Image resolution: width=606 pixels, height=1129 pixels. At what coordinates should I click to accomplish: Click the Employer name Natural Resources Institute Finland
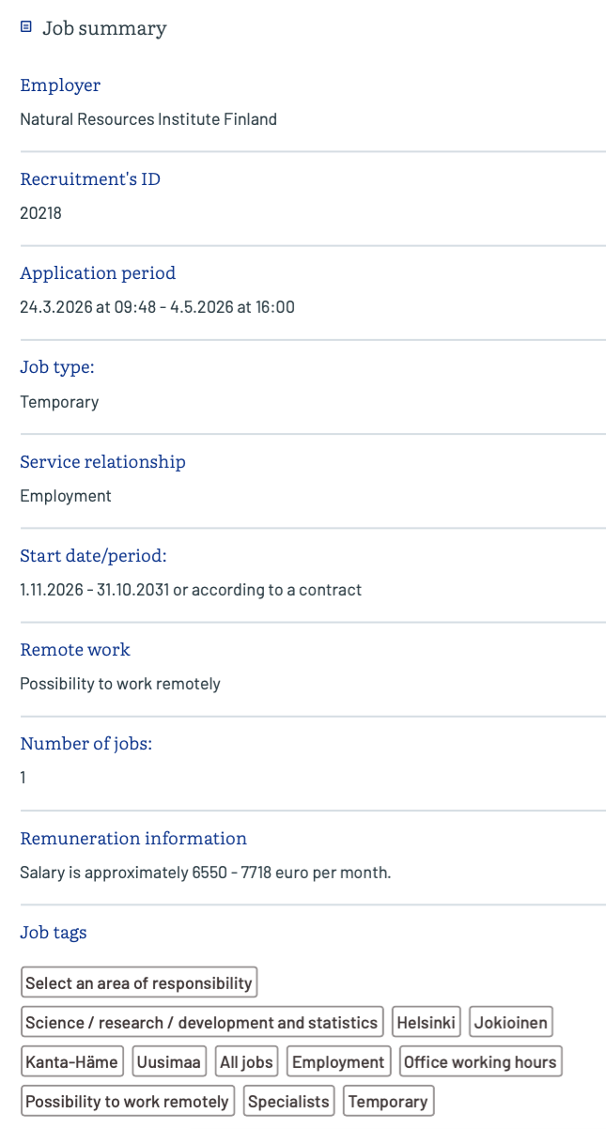[x=148, y=119]
